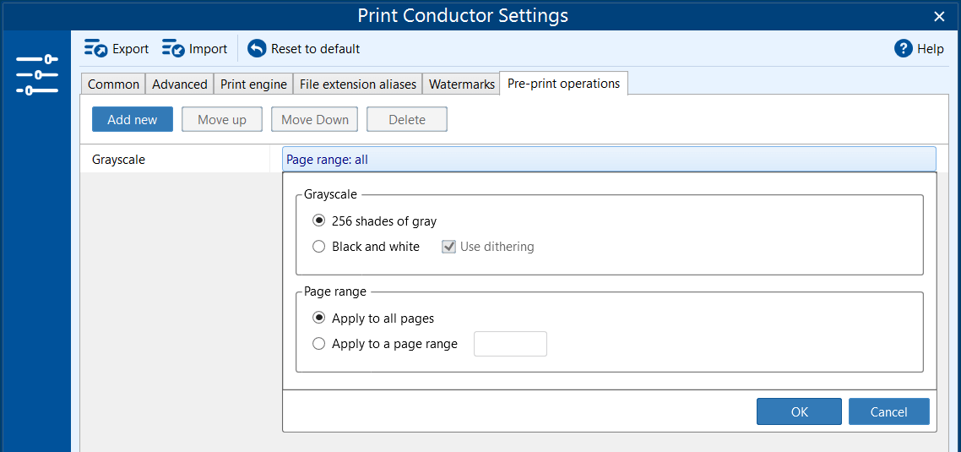Image resolution: width=961 pixels, height=452 pixels.
Task: Open the File extension aliases tab
Action: point(357,84)
